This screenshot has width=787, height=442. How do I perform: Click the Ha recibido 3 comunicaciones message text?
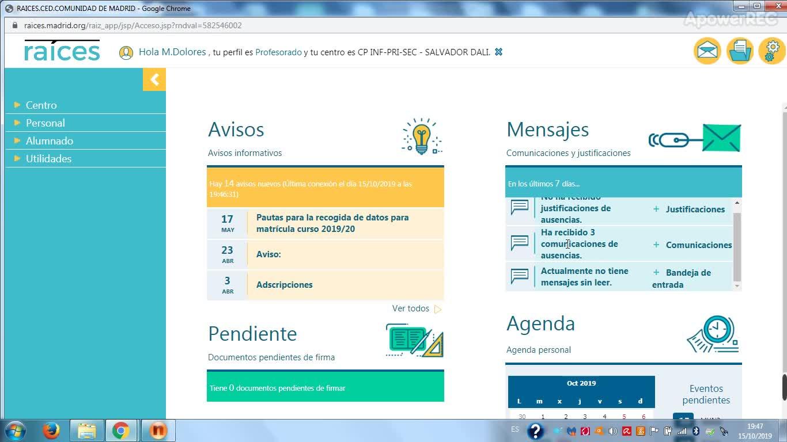[579, 244]
